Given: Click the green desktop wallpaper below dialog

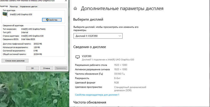Looking at the screenshot, I should 34,90.
